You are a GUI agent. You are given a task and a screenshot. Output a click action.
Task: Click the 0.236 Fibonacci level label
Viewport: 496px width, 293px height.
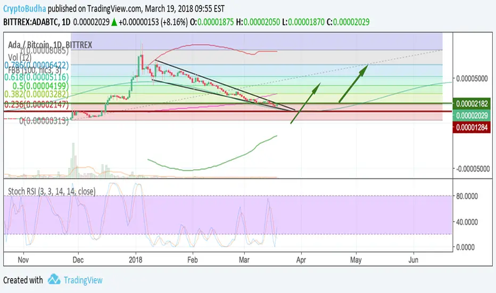[x=37, y=104]
